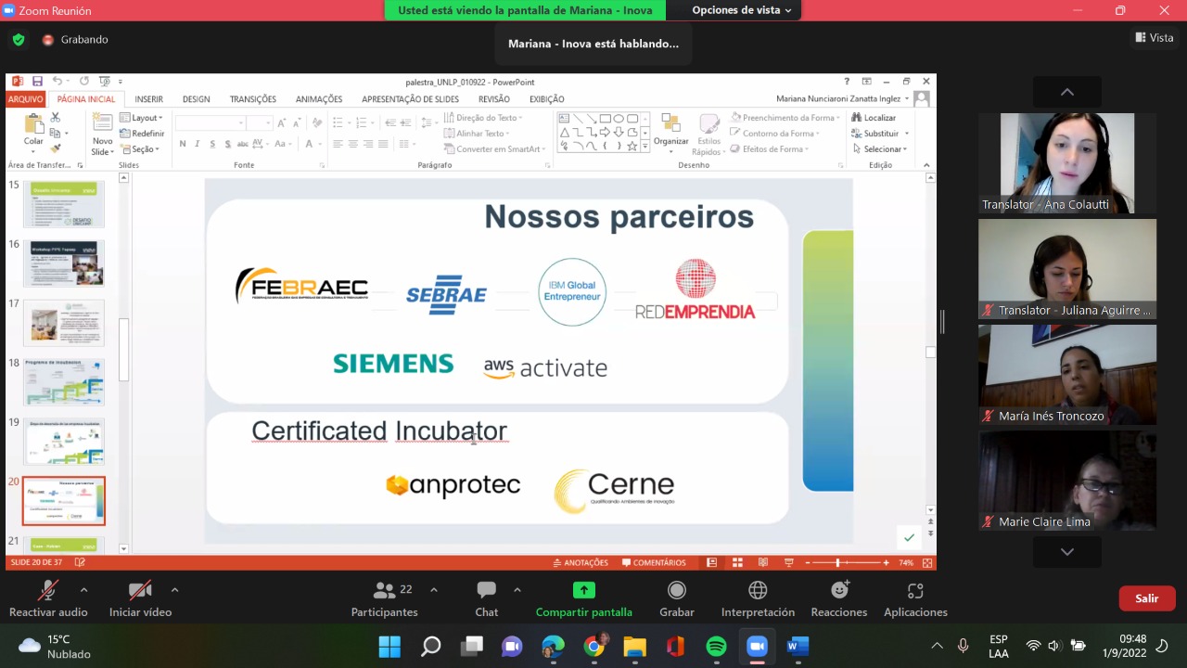
Task: Switch to Slide Sorter view in status bar
Action: [x=737, y=562]
